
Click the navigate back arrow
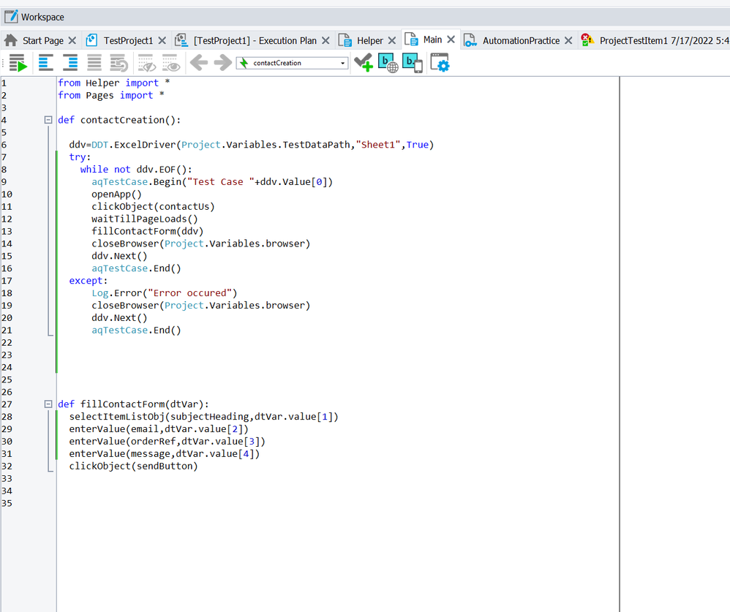click(198, 64)
